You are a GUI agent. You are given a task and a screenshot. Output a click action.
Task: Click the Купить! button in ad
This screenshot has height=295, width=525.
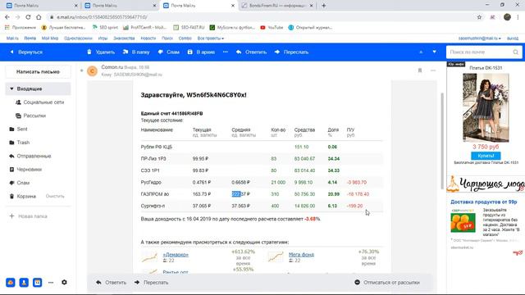pyautogui.click(x=486, y=156)
